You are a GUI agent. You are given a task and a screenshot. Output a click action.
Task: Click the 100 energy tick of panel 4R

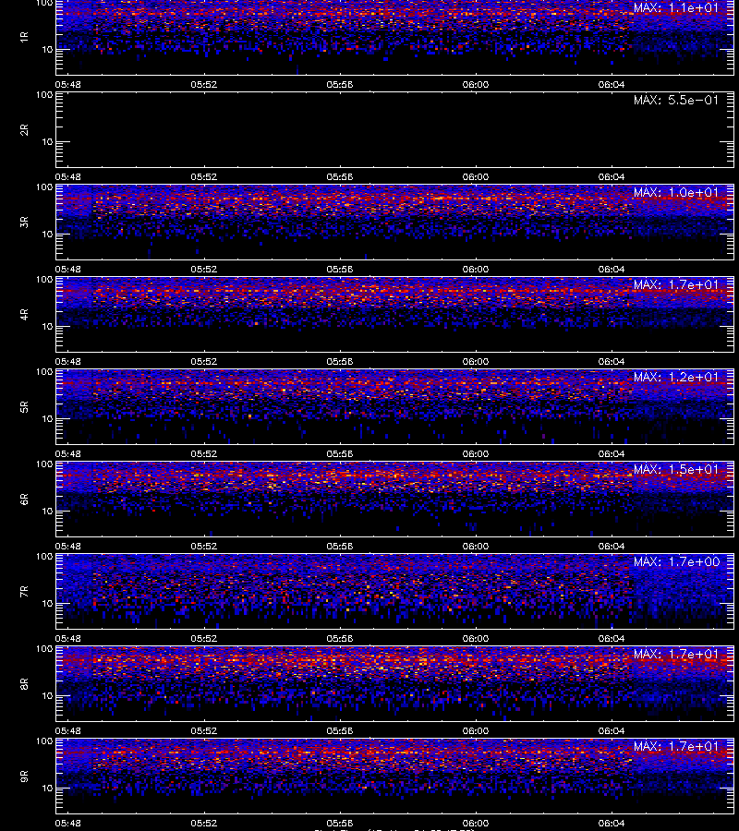pos(44,279)
